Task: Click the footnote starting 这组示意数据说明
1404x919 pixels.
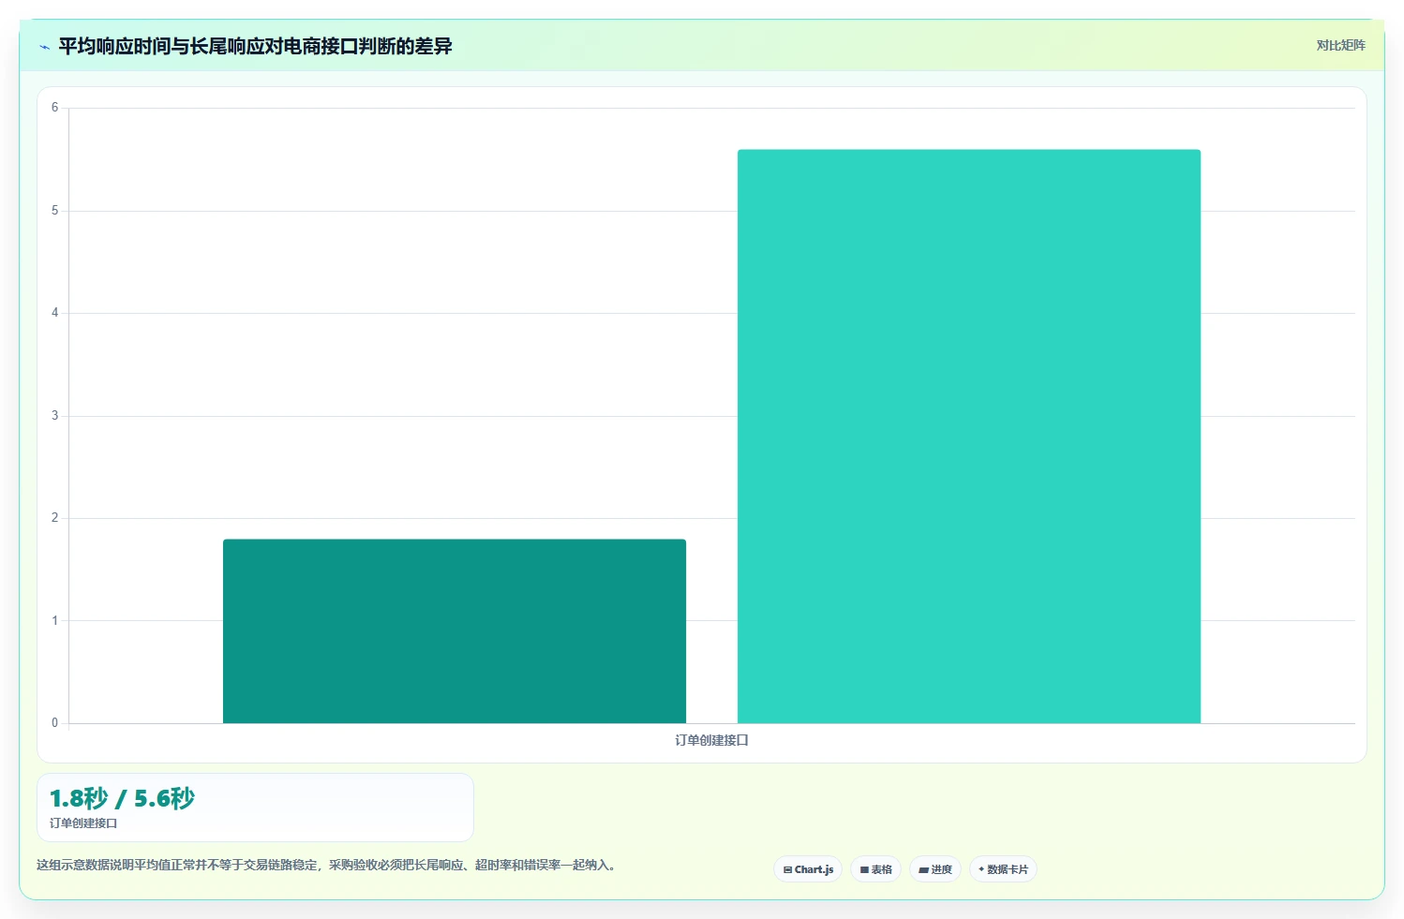Action: point(328,865)
